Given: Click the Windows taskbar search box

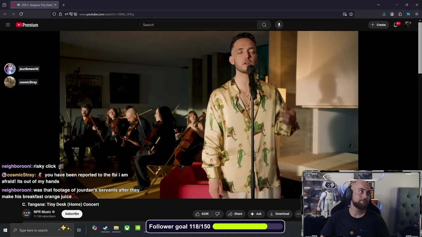Looking at the screenshot, I should click(42, 230).
